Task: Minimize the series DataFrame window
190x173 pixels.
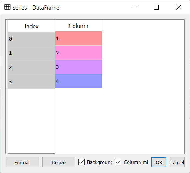Action: point(134,7)
